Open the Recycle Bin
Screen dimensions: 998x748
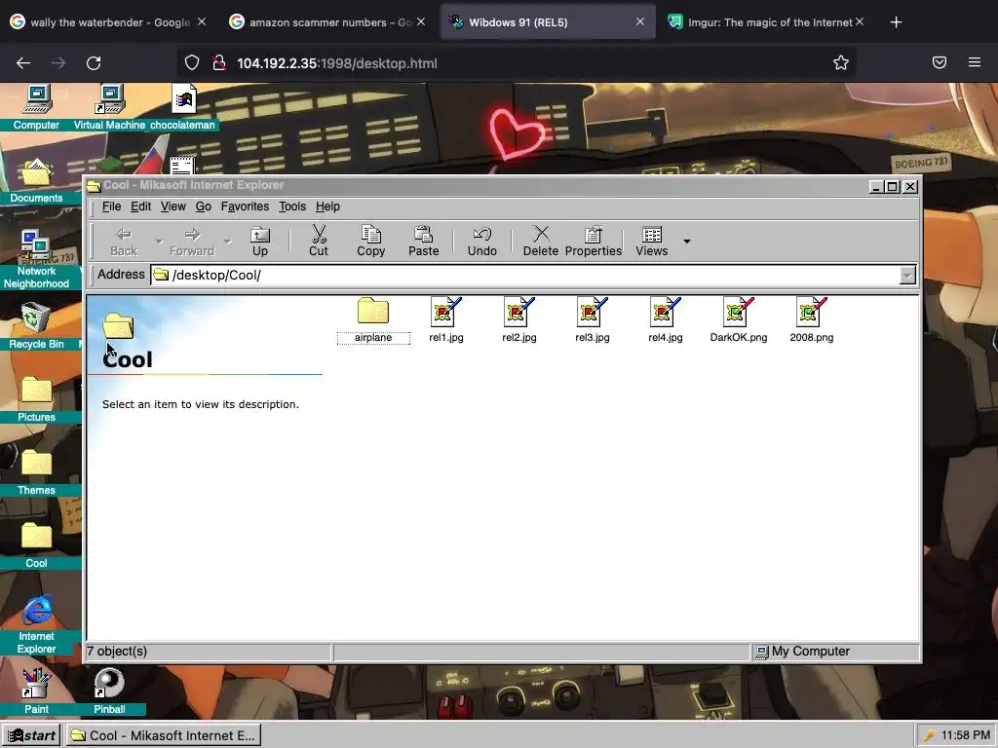[x=36, y=326]
